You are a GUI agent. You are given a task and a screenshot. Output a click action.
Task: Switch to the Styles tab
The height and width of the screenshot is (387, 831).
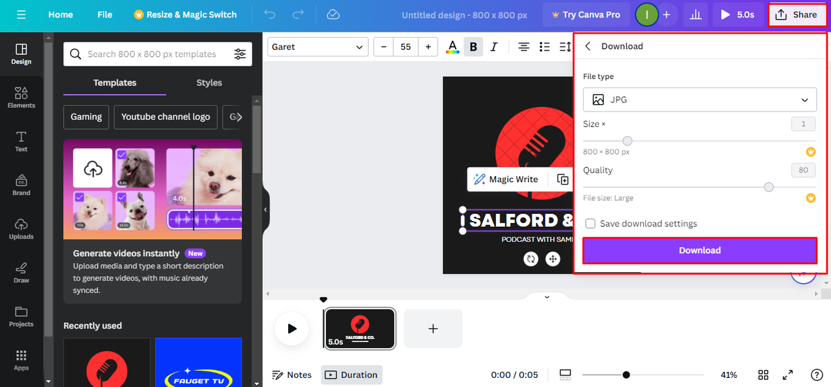click(x=209, y=83)
